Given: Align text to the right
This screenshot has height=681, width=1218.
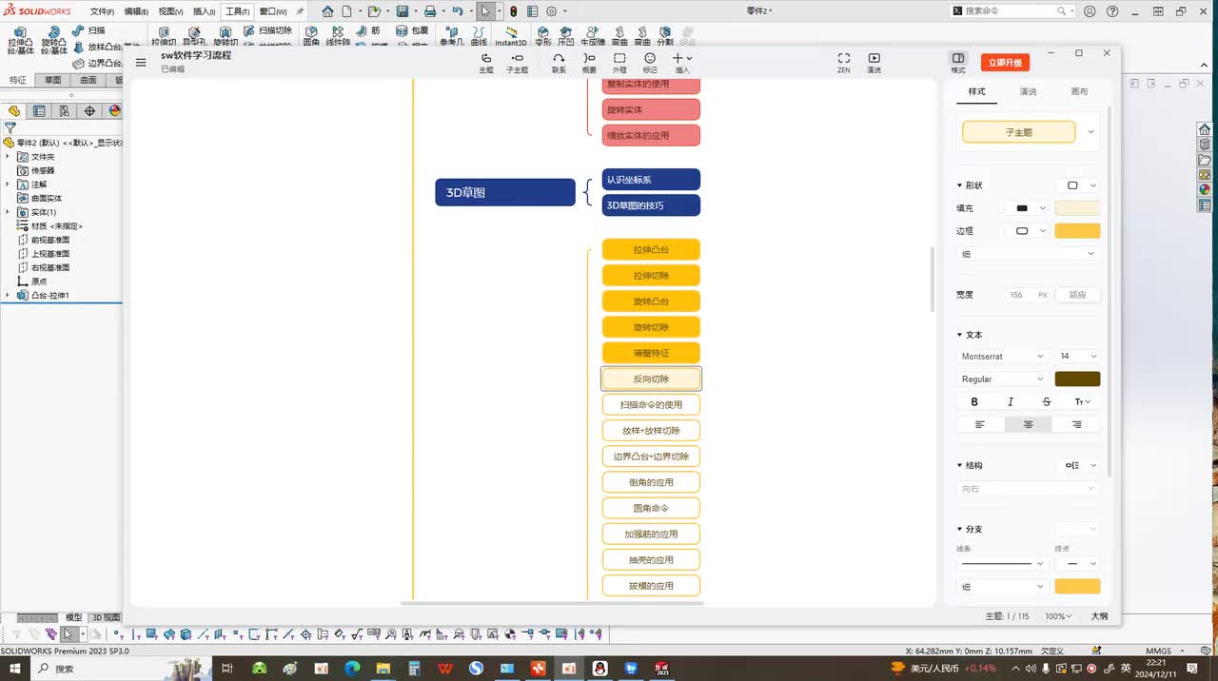Looking at the screenshot, I should click(x=1076, y=424).
